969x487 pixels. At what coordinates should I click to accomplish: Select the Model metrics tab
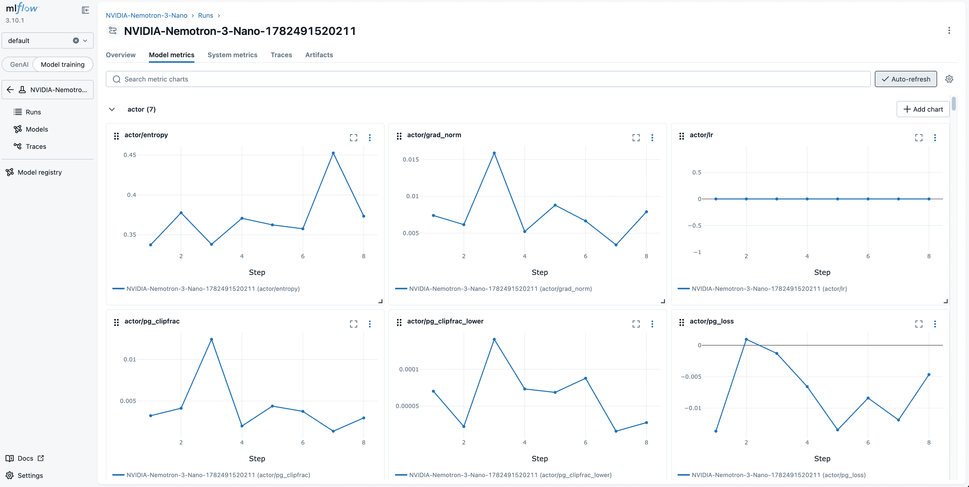(x=172, y=55)
